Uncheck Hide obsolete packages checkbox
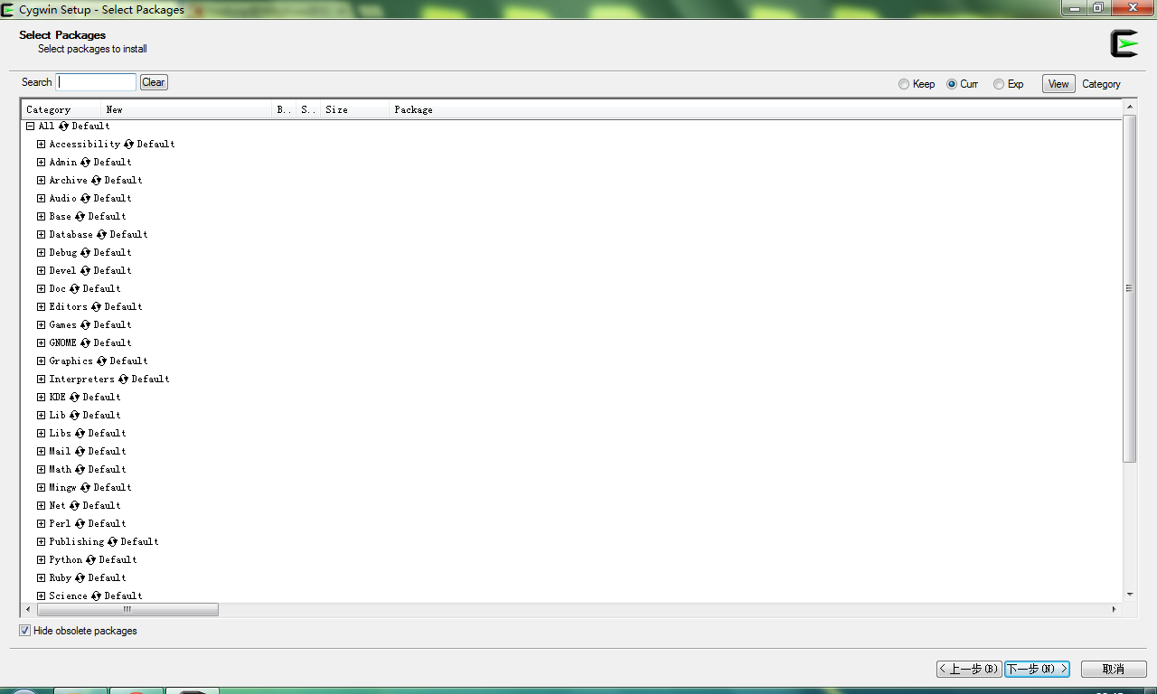 (x=25, y=631)
